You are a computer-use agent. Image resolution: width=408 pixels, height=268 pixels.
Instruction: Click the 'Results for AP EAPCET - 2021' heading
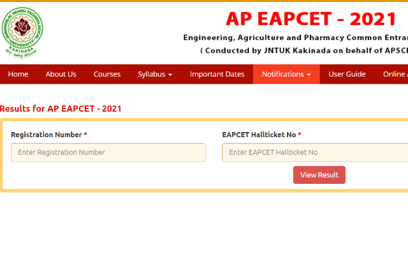point(61,108)
